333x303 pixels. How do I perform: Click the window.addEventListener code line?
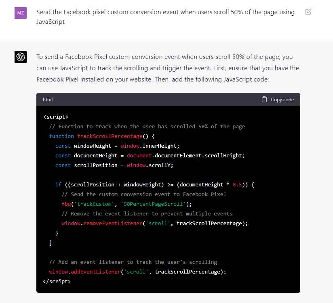(138, 272)
